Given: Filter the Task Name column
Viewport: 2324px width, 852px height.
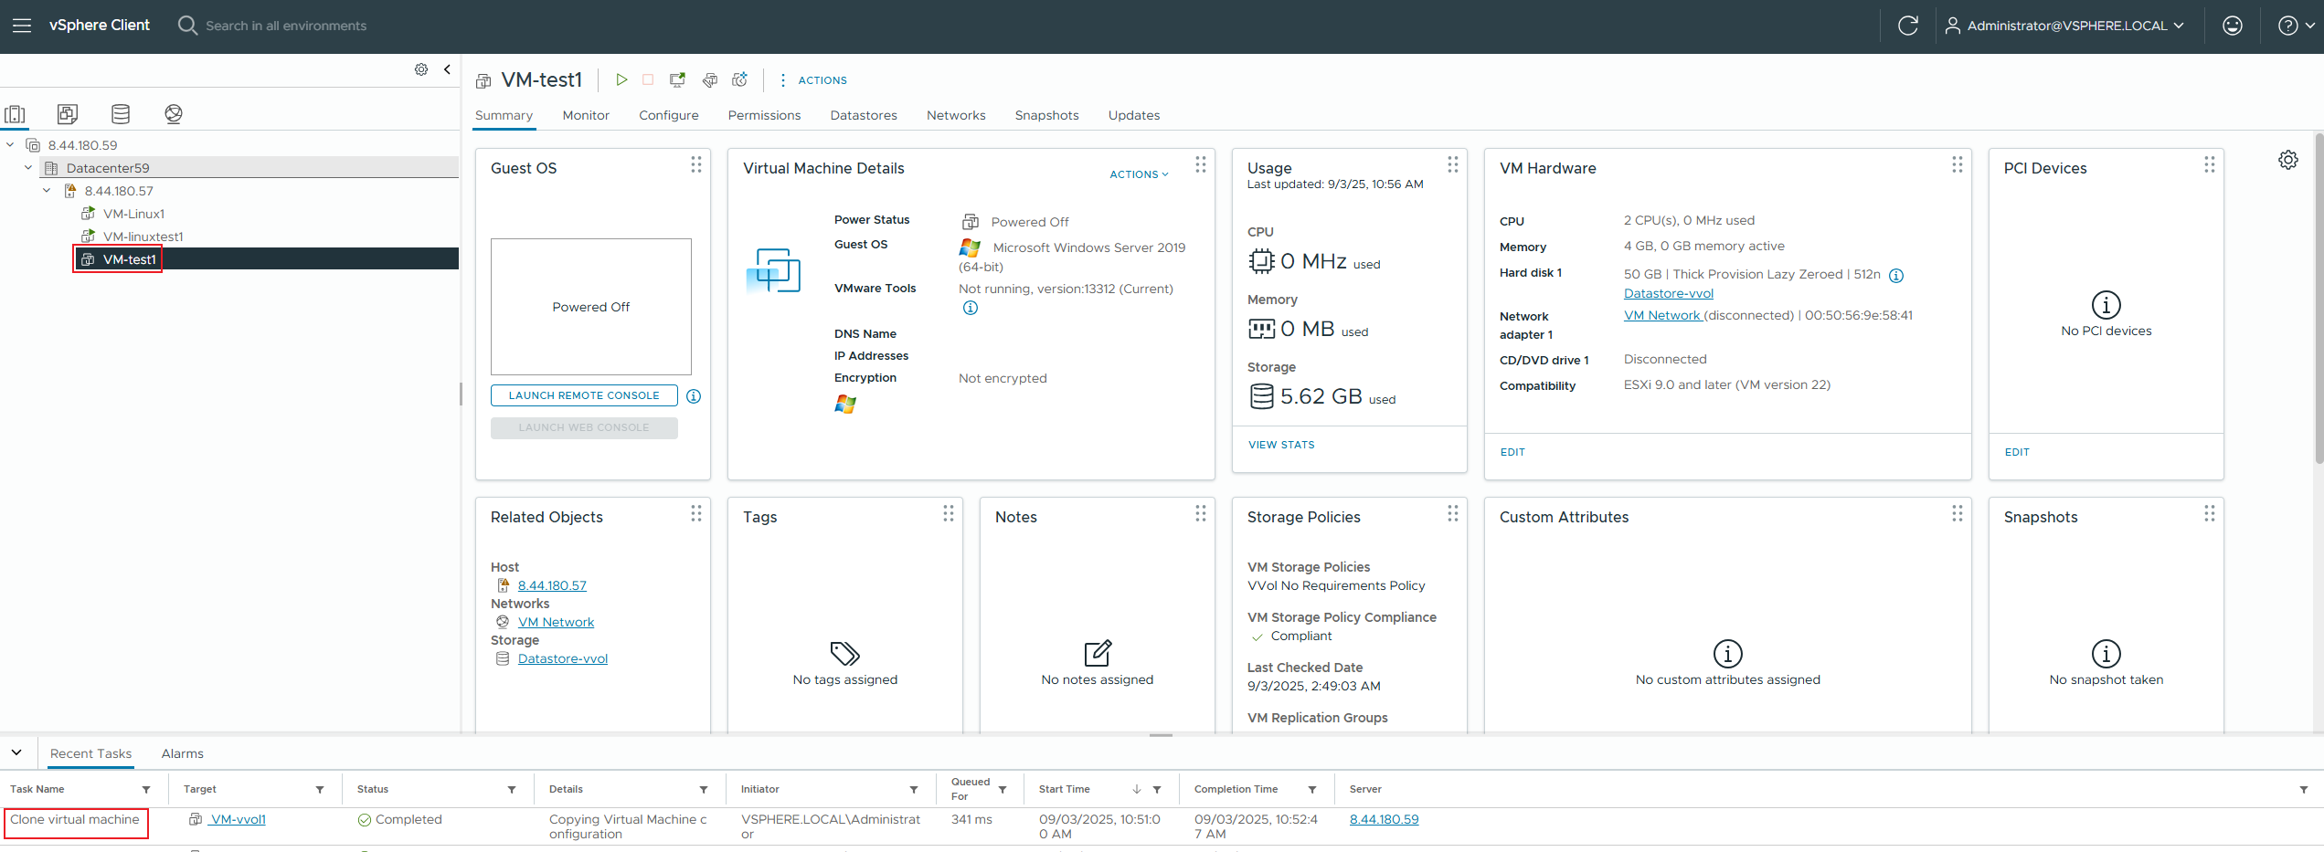Looking at the screenshot, I should point(146,789).
